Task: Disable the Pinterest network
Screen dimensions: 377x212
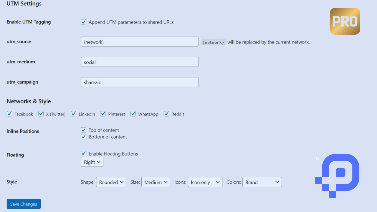Action: [103, 114]
